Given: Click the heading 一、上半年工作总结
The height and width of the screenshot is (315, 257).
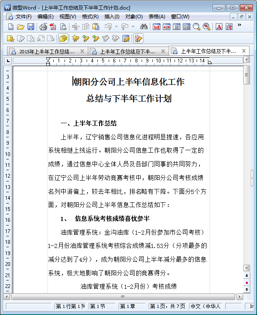Looking at the screenshot, I should (x=89, y=123).
